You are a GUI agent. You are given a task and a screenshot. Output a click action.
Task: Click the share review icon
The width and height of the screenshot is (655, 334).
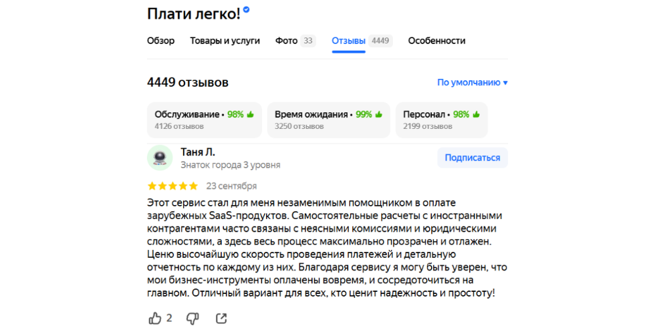(x=221, y=318)
